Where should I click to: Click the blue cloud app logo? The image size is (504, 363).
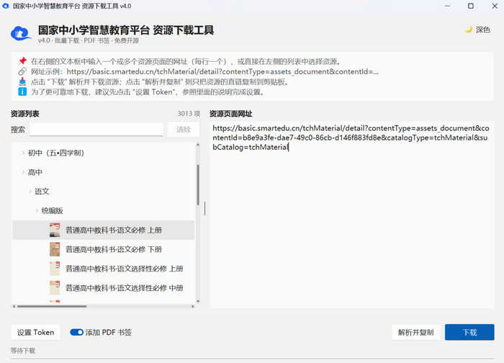pyautogui.click(x=21, y=33)
